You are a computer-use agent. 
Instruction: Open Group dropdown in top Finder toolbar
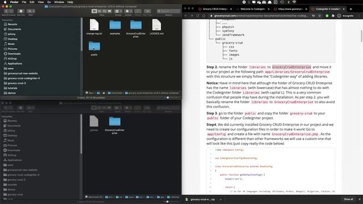[118, 11]
